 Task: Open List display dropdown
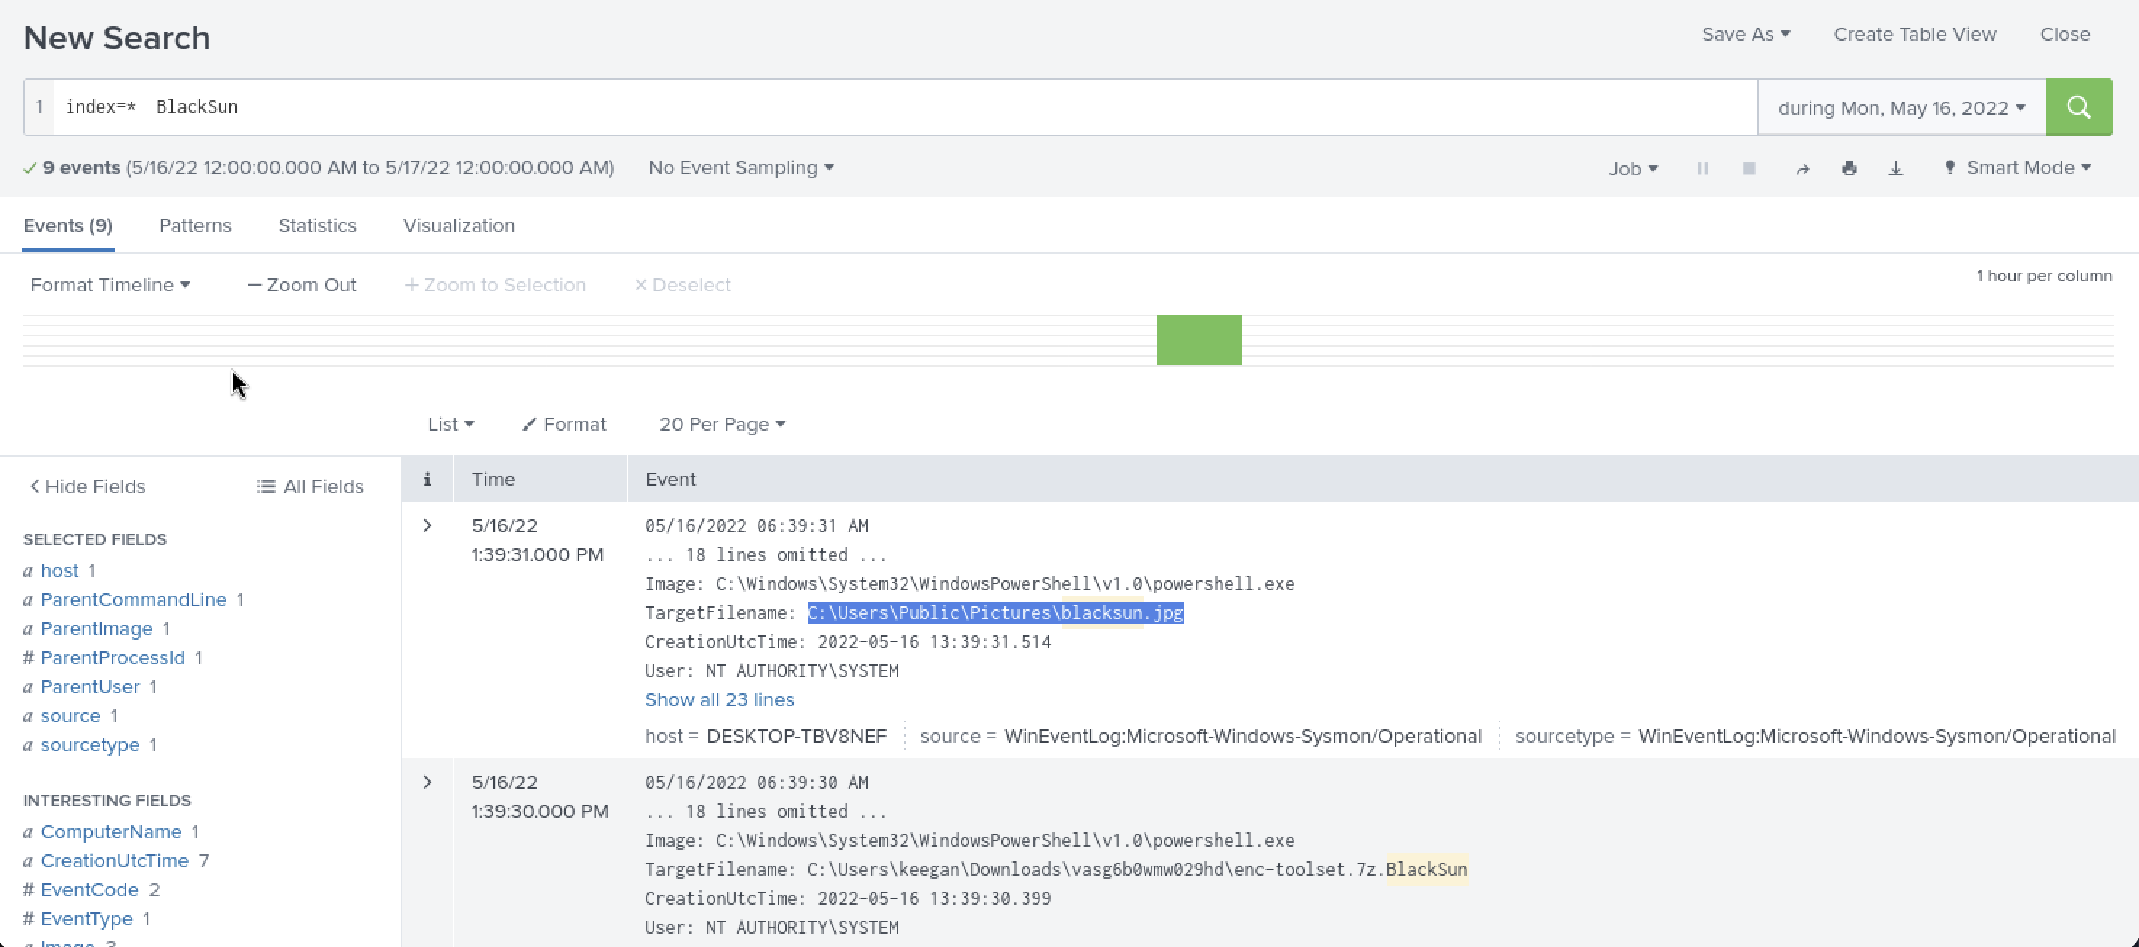click(x=450, y=424)
